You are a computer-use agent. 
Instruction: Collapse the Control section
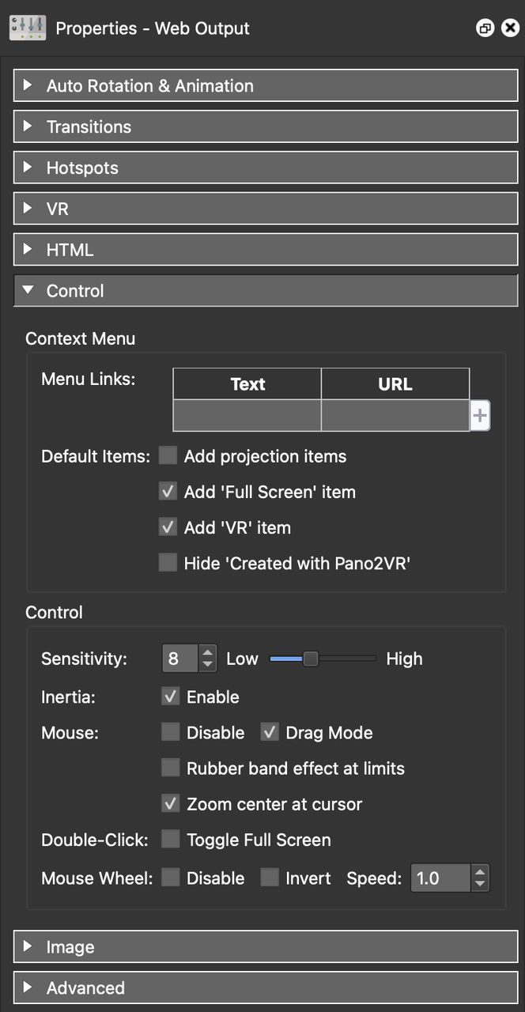click(x=266, y=291)
